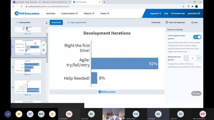Select participant avatar M
This screenshot has width=214, height=120.
(19, 114)
